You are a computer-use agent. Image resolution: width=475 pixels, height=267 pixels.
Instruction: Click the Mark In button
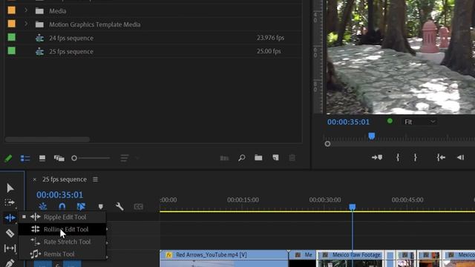398,157
